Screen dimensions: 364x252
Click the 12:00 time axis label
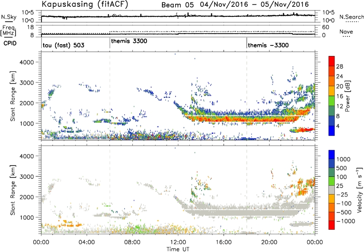tap(178, 242)
